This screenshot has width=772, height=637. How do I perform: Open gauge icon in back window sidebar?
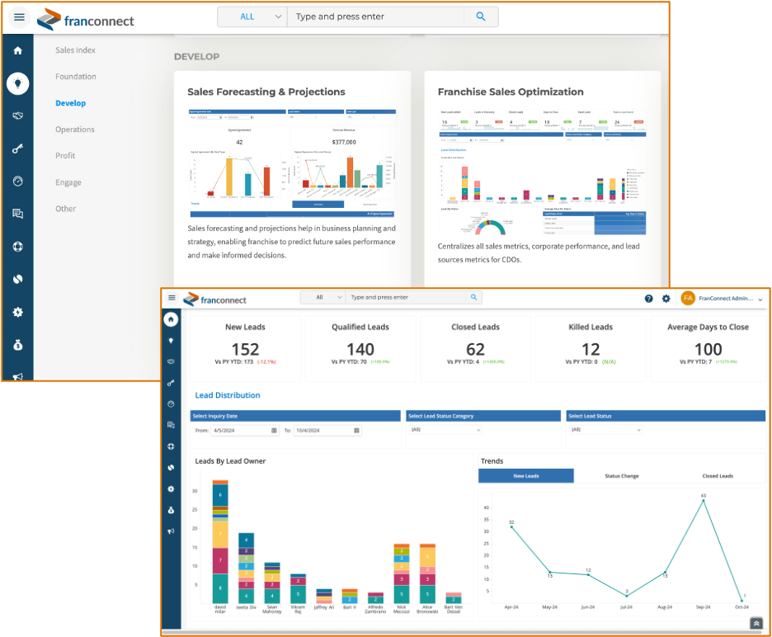17,182
